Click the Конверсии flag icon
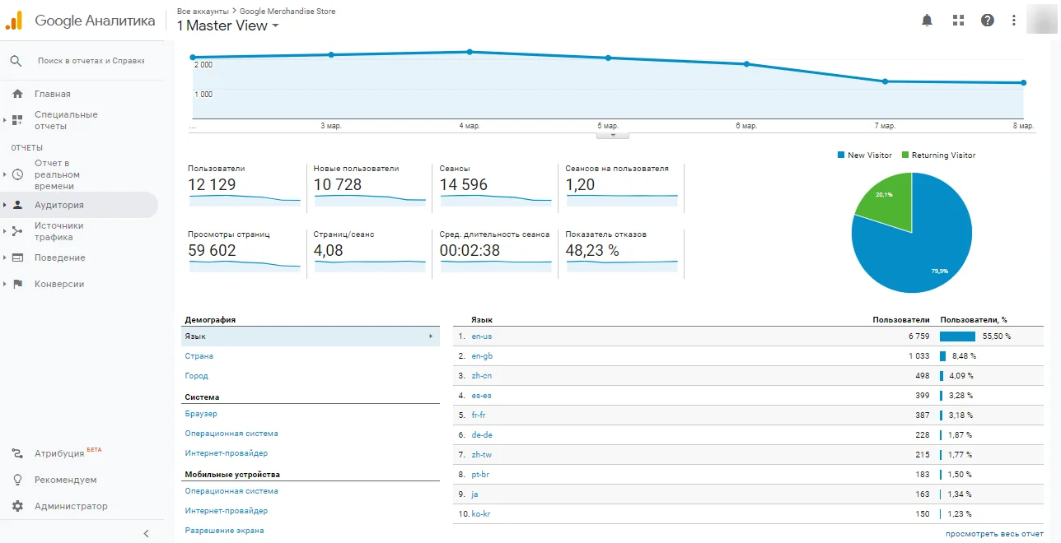1061x543 pixels. [17, 284]
